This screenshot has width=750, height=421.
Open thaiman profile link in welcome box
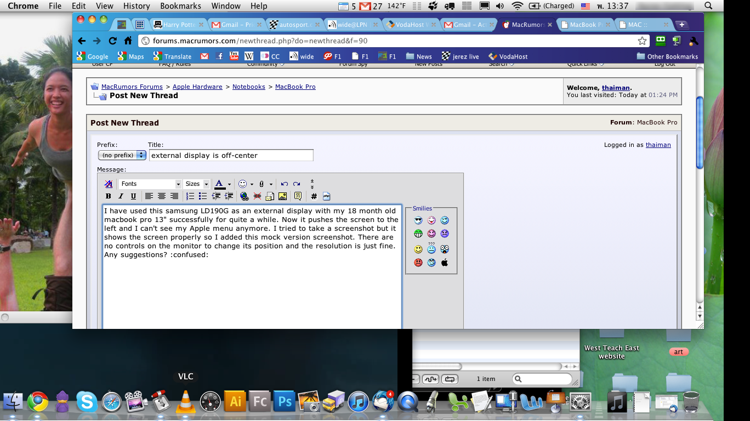coord(616,88)
